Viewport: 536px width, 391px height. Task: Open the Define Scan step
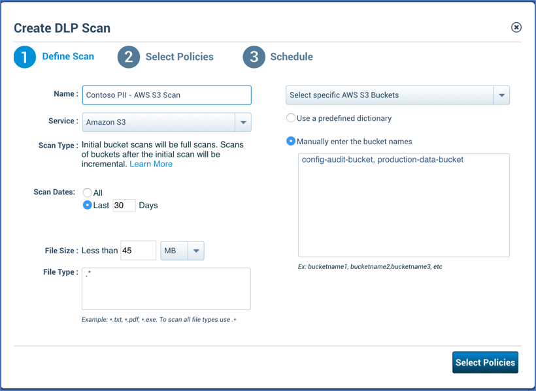pos(68,56)
